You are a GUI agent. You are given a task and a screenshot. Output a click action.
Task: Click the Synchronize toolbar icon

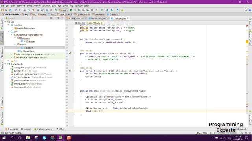click(x=10, y=10)
